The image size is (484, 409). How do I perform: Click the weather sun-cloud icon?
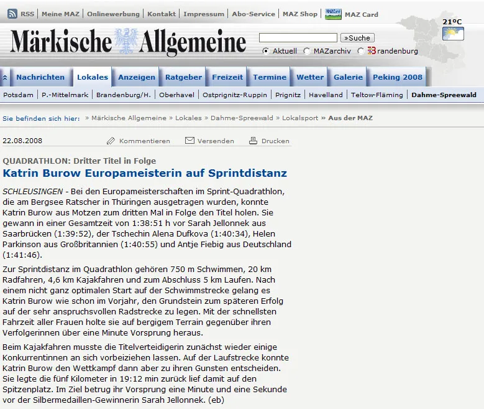pyautogui.click(x=453, y=34)
